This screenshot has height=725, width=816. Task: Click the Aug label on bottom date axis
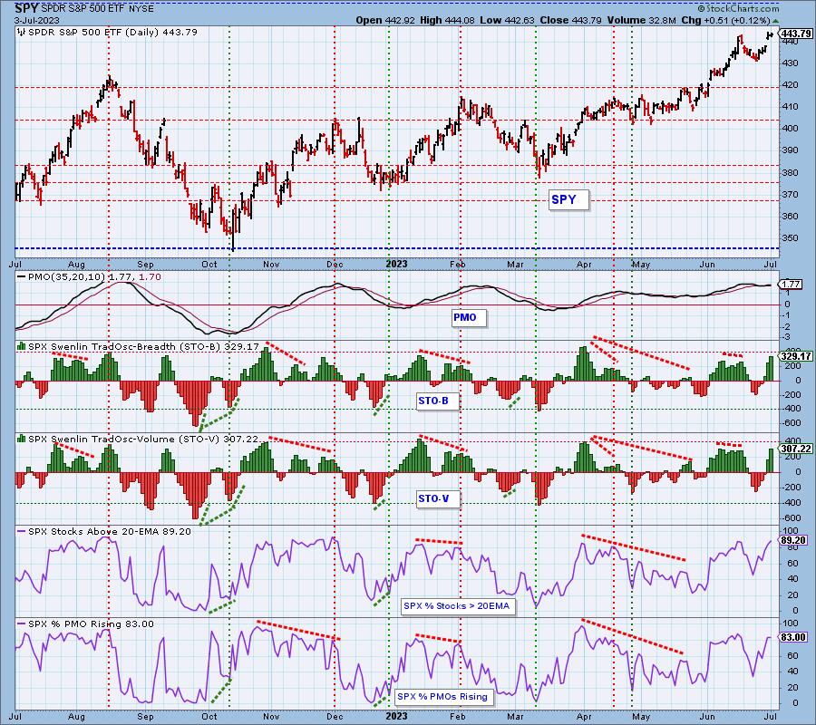coord(76,717)
